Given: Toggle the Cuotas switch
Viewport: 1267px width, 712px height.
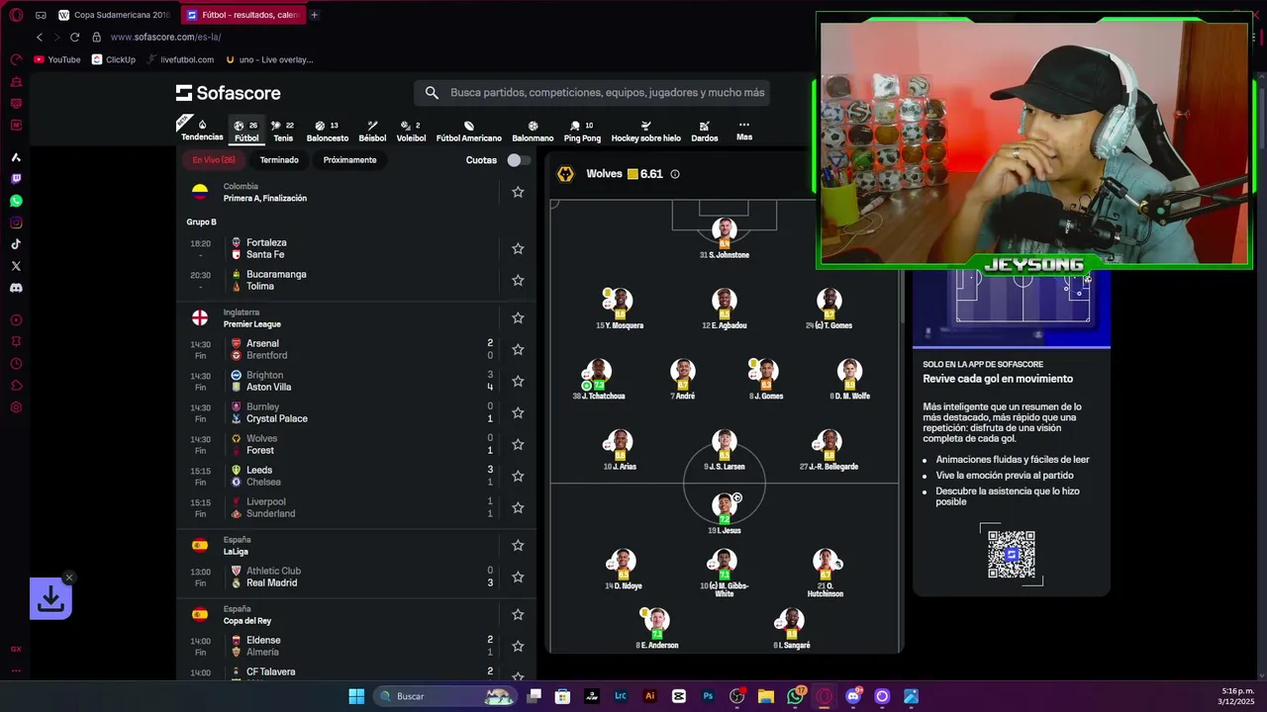Looking at the screenshot, I should 519,160.
